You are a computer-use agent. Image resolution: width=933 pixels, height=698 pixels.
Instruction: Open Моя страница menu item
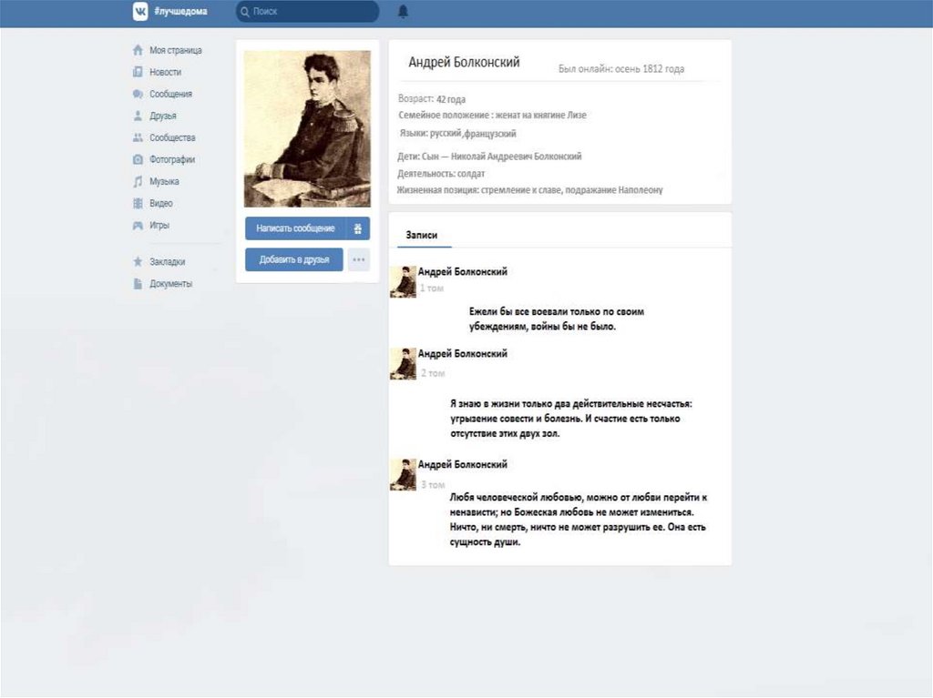click(x=176, y=50)
